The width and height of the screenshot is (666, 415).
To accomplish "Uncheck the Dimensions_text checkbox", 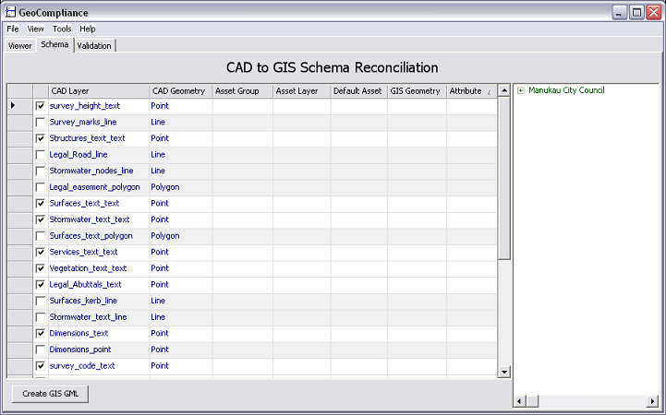I will [41, 333].
